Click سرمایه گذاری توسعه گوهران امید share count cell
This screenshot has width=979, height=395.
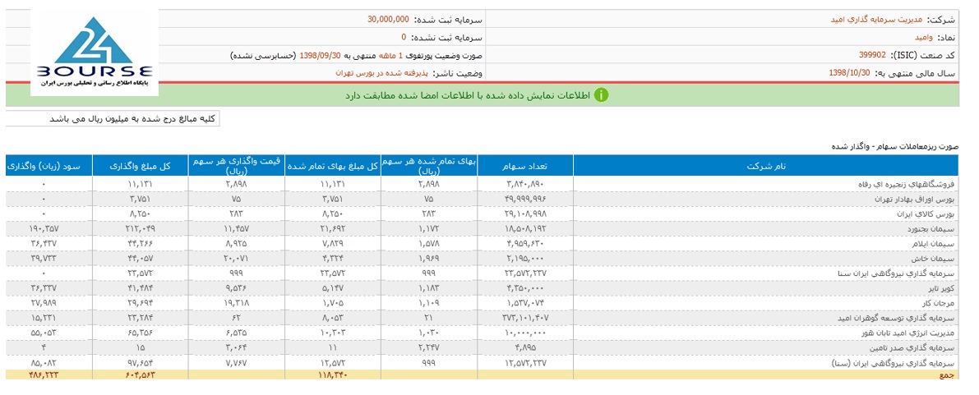(x=525, y=319)
